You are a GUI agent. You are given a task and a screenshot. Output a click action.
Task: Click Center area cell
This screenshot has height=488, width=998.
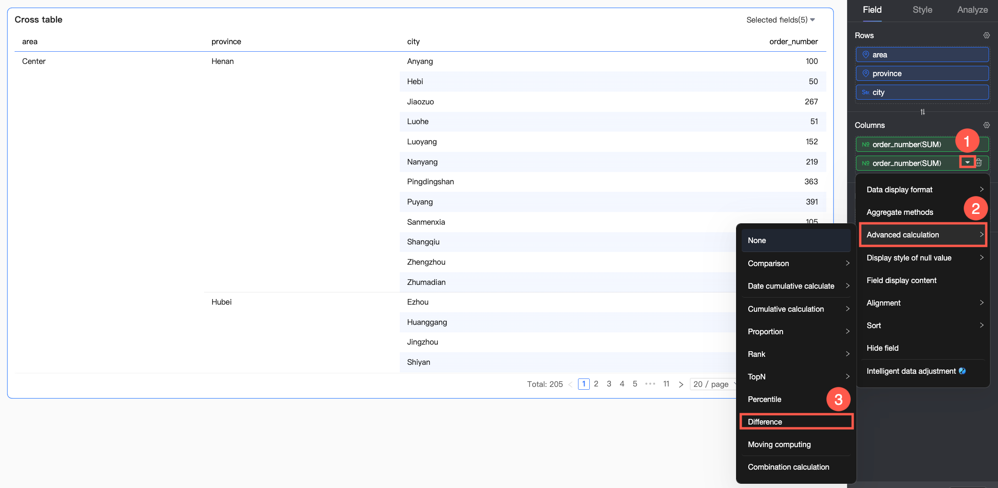(34, 61)
